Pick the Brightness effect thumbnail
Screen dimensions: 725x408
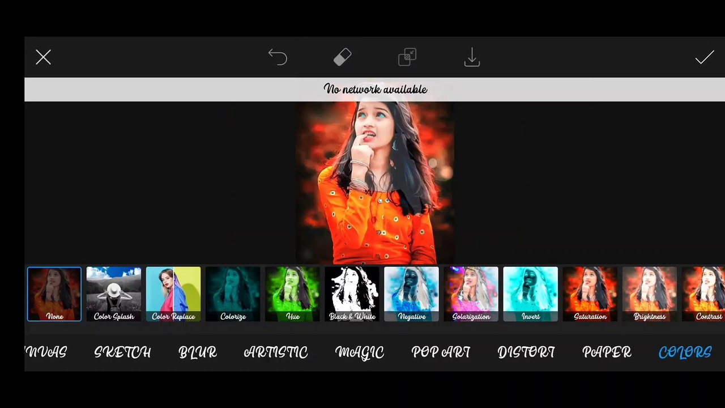pos(649,294)
